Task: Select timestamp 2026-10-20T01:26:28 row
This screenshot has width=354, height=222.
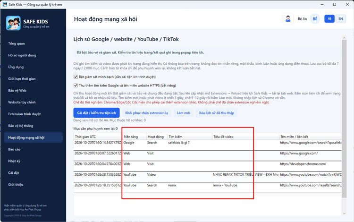Action: [98, 174]
